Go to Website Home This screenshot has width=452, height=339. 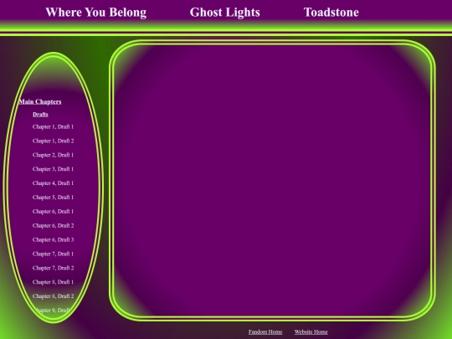311,332
